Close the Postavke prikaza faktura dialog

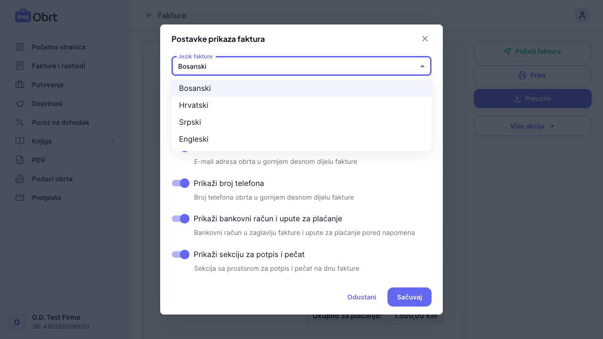click(x=425, y=39)
